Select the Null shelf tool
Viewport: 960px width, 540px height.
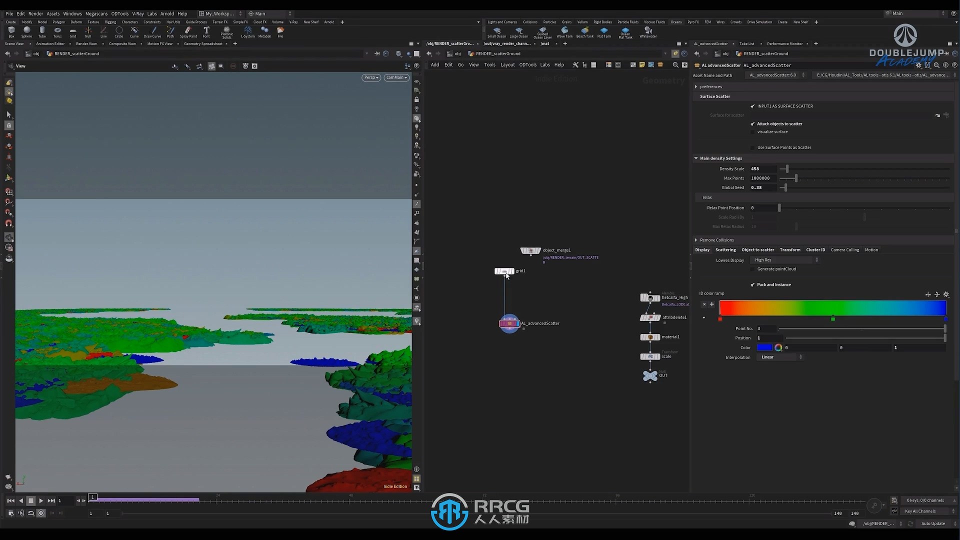tap(88, 32)
